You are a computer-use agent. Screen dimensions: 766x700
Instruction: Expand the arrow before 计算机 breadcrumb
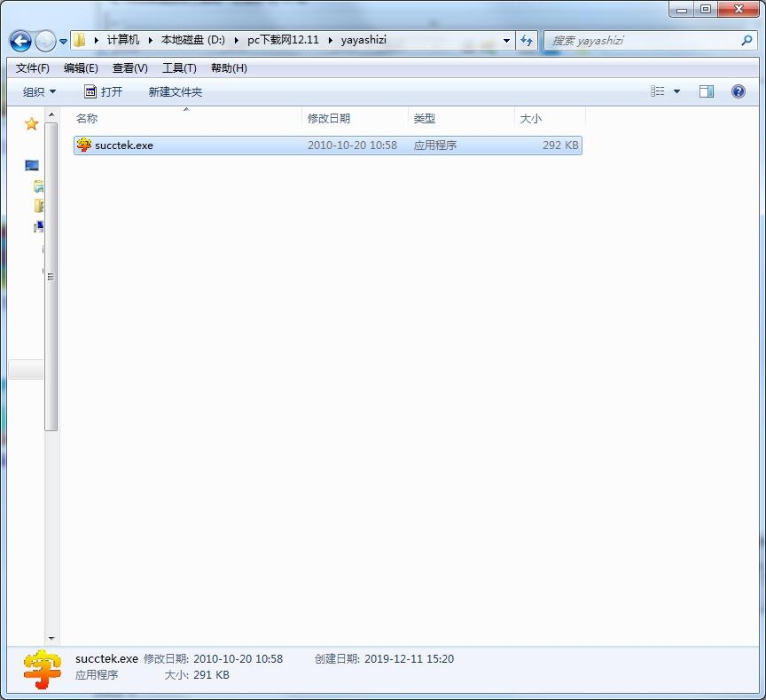(97, 40)
